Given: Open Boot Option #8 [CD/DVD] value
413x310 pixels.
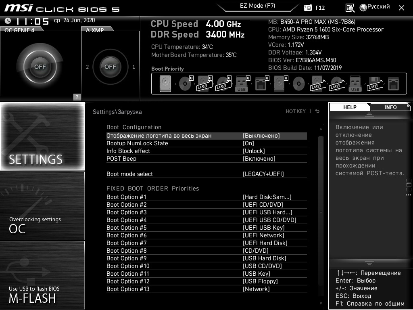Looking at the screenshot, I should 255,250.
